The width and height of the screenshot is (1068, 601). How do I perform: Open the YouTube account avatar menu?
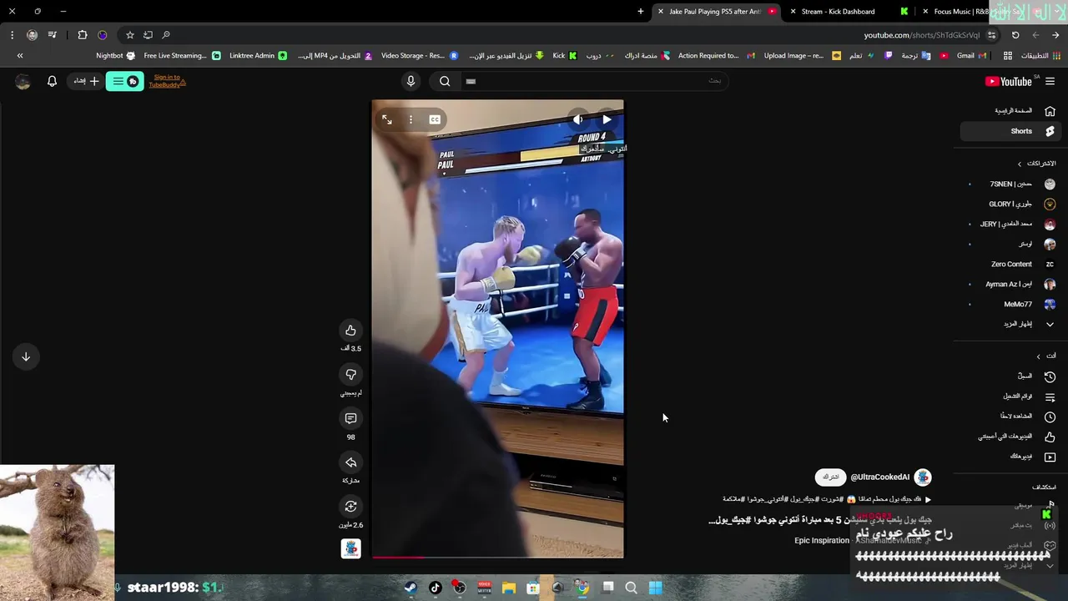pyautogui.click(x=23, y=81)
